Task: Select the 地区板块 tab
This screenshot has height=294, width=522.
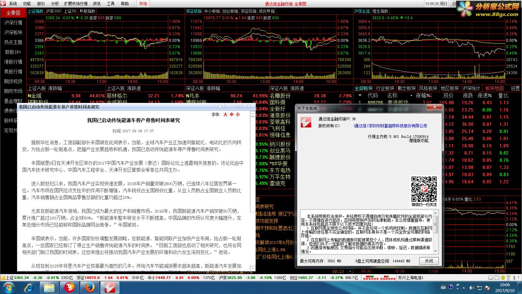Action: [x=450, y=88]
